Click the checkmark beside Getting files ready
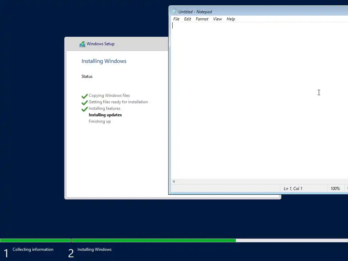The height and width of the screenshot is (261, 348). click(x=85, y=103)
